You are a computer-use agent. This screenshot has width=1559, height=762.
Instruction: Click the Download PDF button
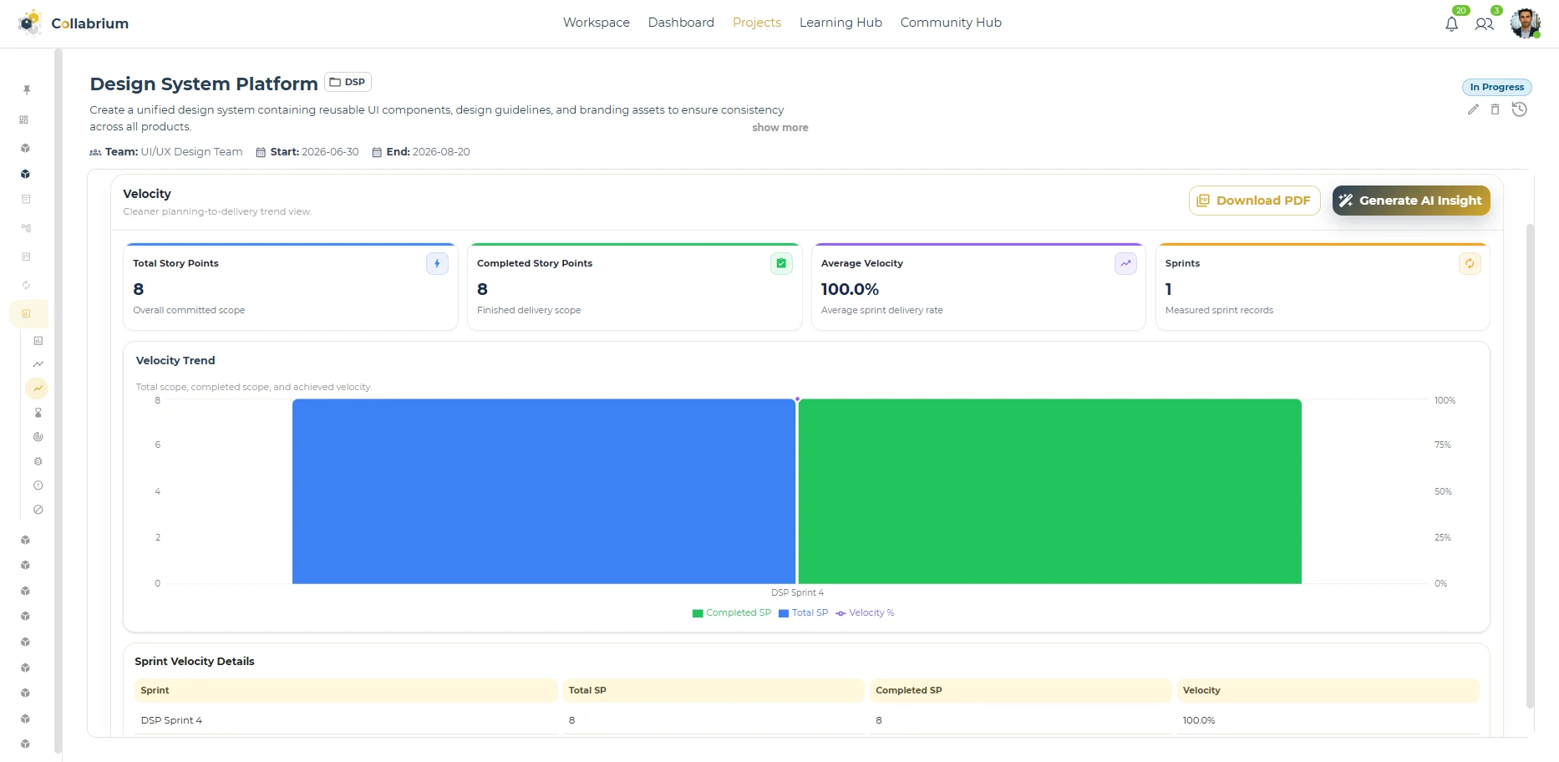pyautogui.click(x=1255, y=201)
